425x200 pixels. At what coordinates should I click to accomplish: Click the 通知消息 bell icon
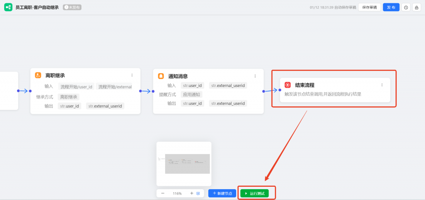(161, 76)
